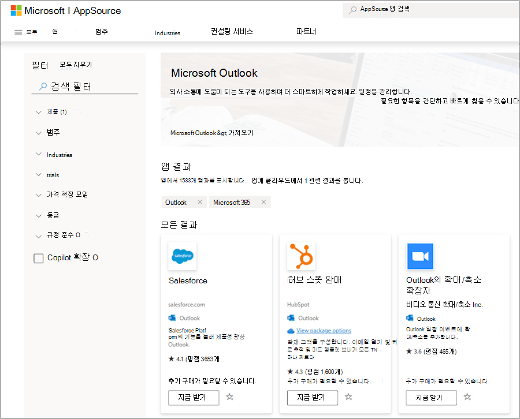Click 모두 지우기 to clear filters
The width and height of the screenshot is (520, 419).
(76, 65)
